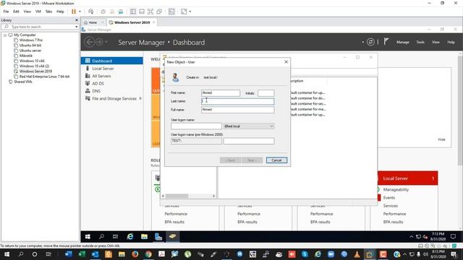Image resolution: width=463 pixels, height=260 pixels.
Task: Open the console view toolbar icon
Action: pyautogui.click(x=171, y=12)
